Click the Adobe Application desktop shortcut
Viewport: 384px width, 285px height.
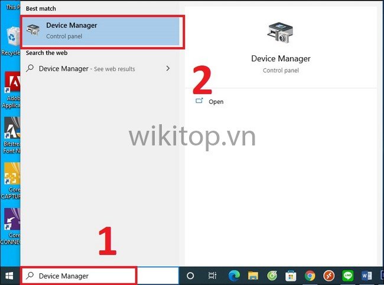point(11,85)
